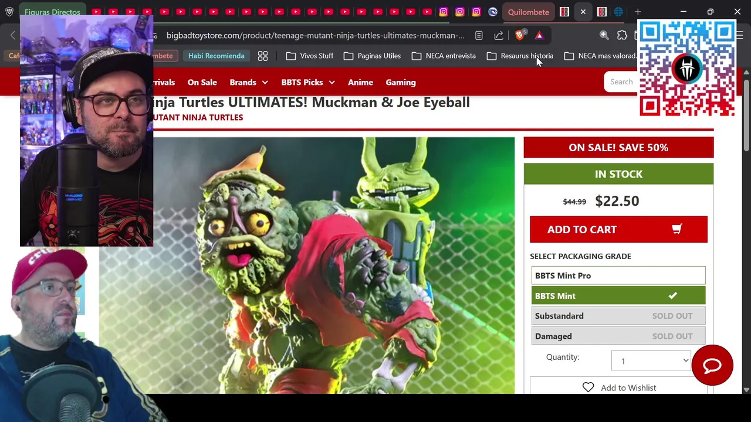Switch to the globe icon tab
This screenshot has height=422, width=751.
pos(618,12)
